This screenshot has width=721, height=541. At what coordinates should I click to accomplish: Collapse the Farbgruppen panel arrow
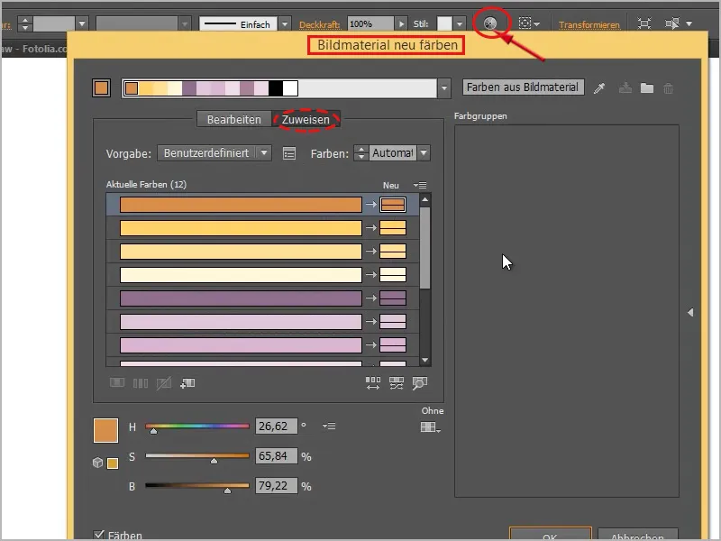click(x=690, y=312)
